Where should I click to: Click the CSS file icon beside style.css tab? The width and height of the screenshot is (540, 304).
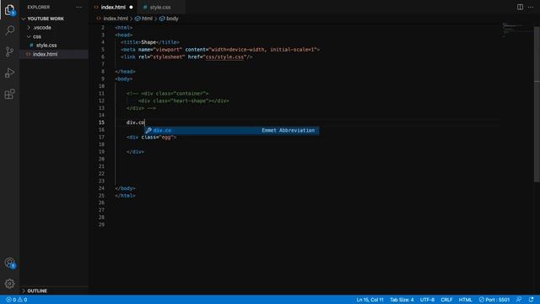coord(145,7)
